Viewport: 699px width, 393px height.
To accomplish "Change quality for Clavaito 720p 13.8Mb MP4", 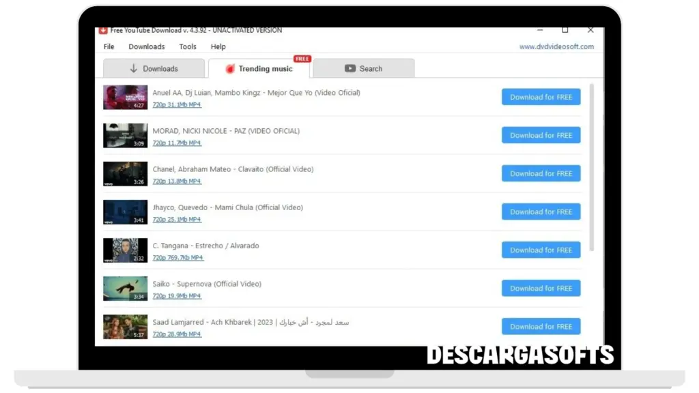I will [x=177, y=181].
